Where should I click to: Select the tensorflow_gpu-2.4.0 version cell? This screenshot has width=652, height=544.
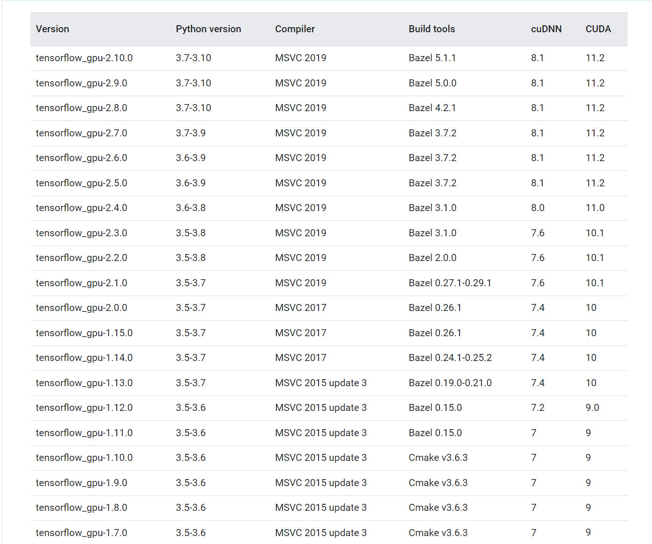pos(81,208)
